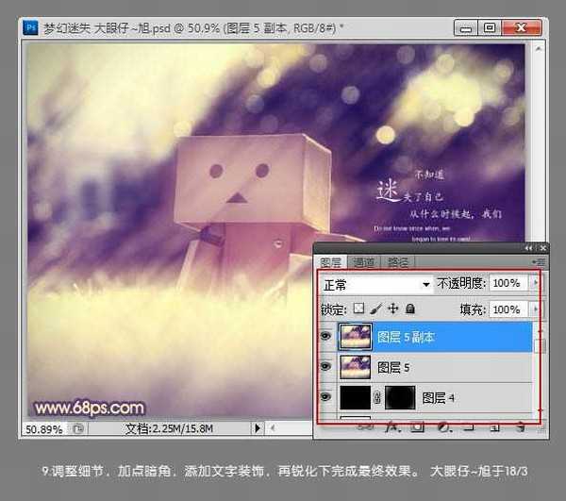Viewport: 566px width, 501px height.
Task: Click the status bar preview icon beside 50.89%
Action: 77,428
